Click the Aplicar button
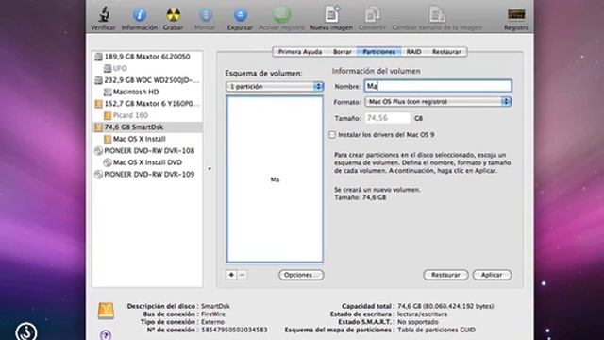The width and height of the screenshot is (604, 340). pyautogui.click(x=492, y=275)
